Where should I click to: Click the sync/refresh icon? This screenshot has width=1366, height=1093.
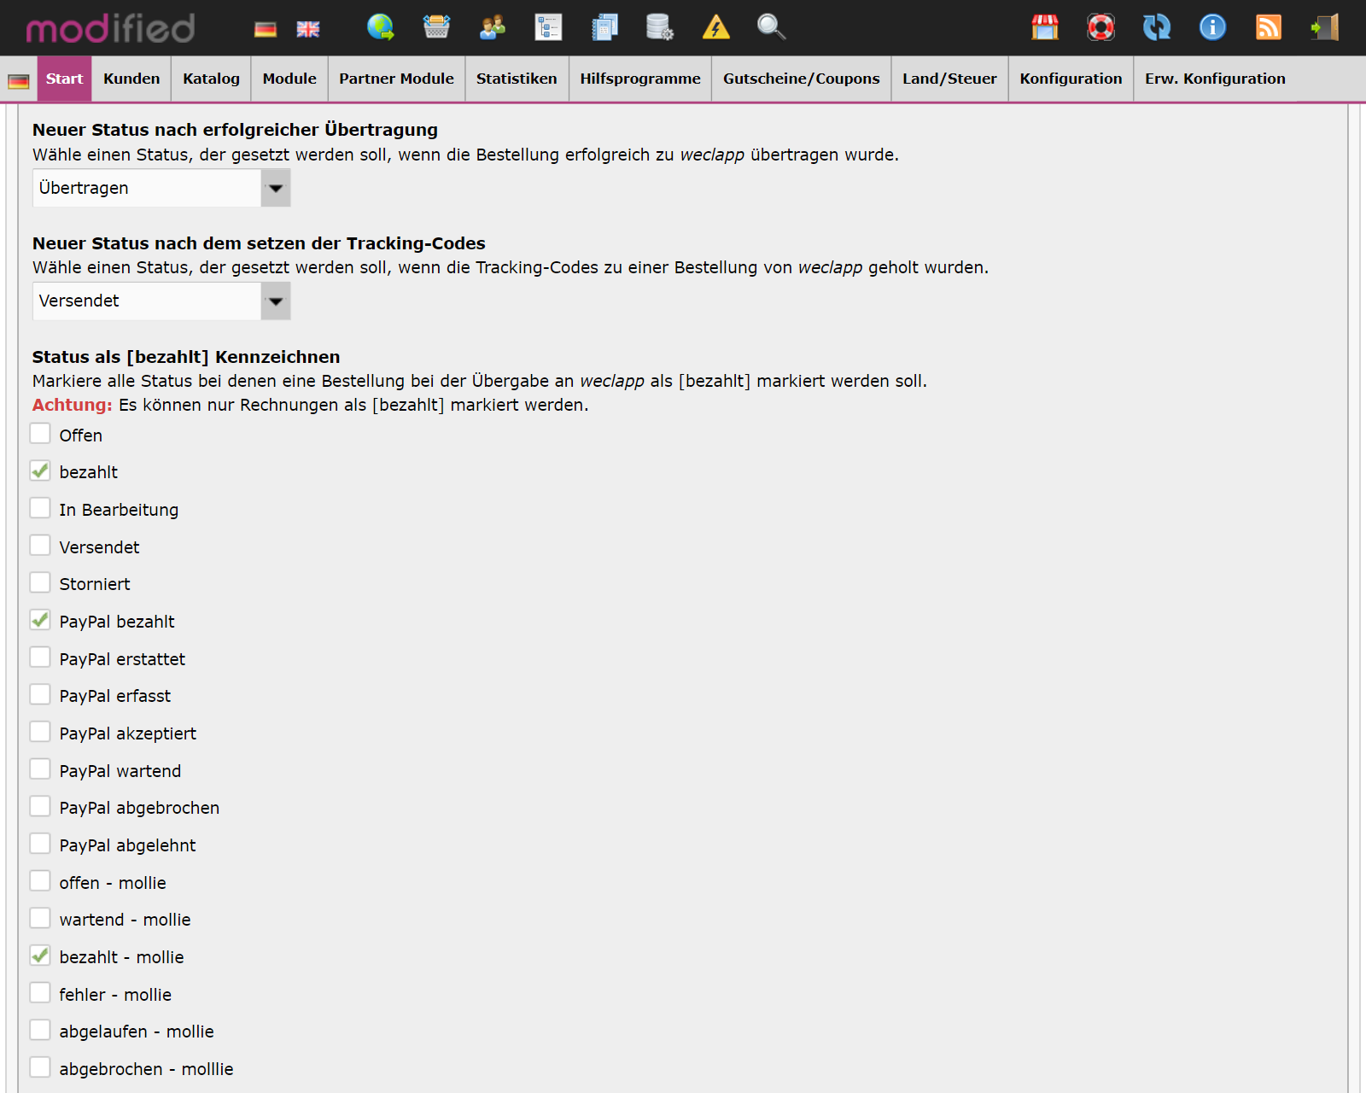point(1157,27)
